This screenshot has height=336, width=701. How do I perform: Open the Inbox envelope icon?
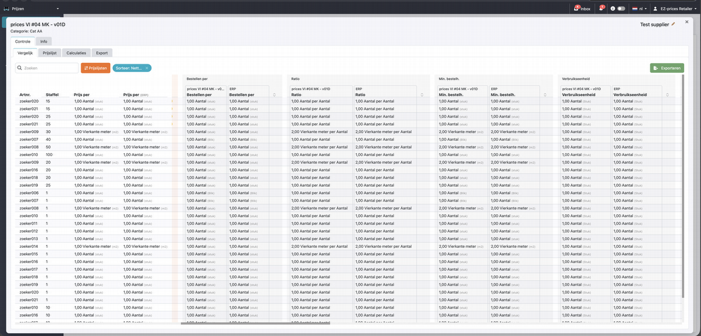[576, 8]
